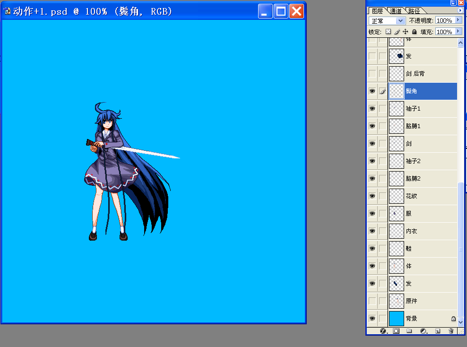Hide the 背景 layer
This screenshot has height=347, width=467.
coord(372,319)
